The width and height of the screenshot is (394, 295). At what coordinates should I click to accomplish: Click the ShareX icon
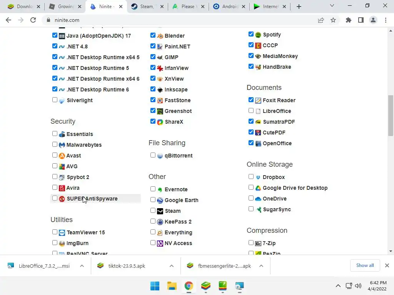(160, 122)
